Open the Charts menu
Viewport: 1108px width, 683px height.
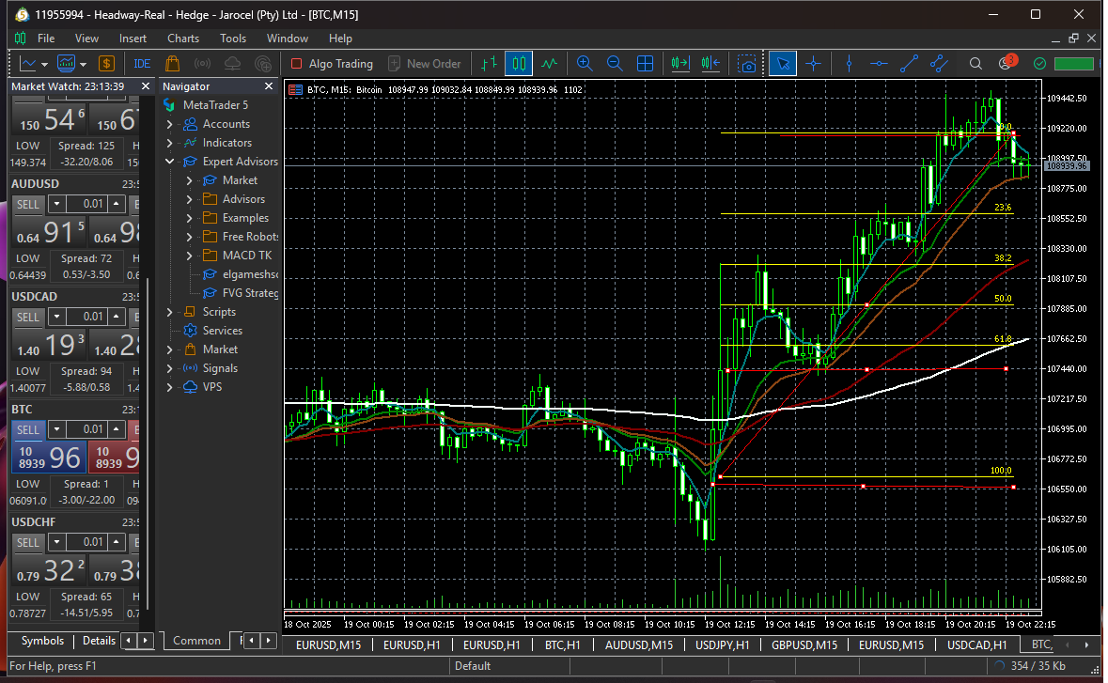183,39
